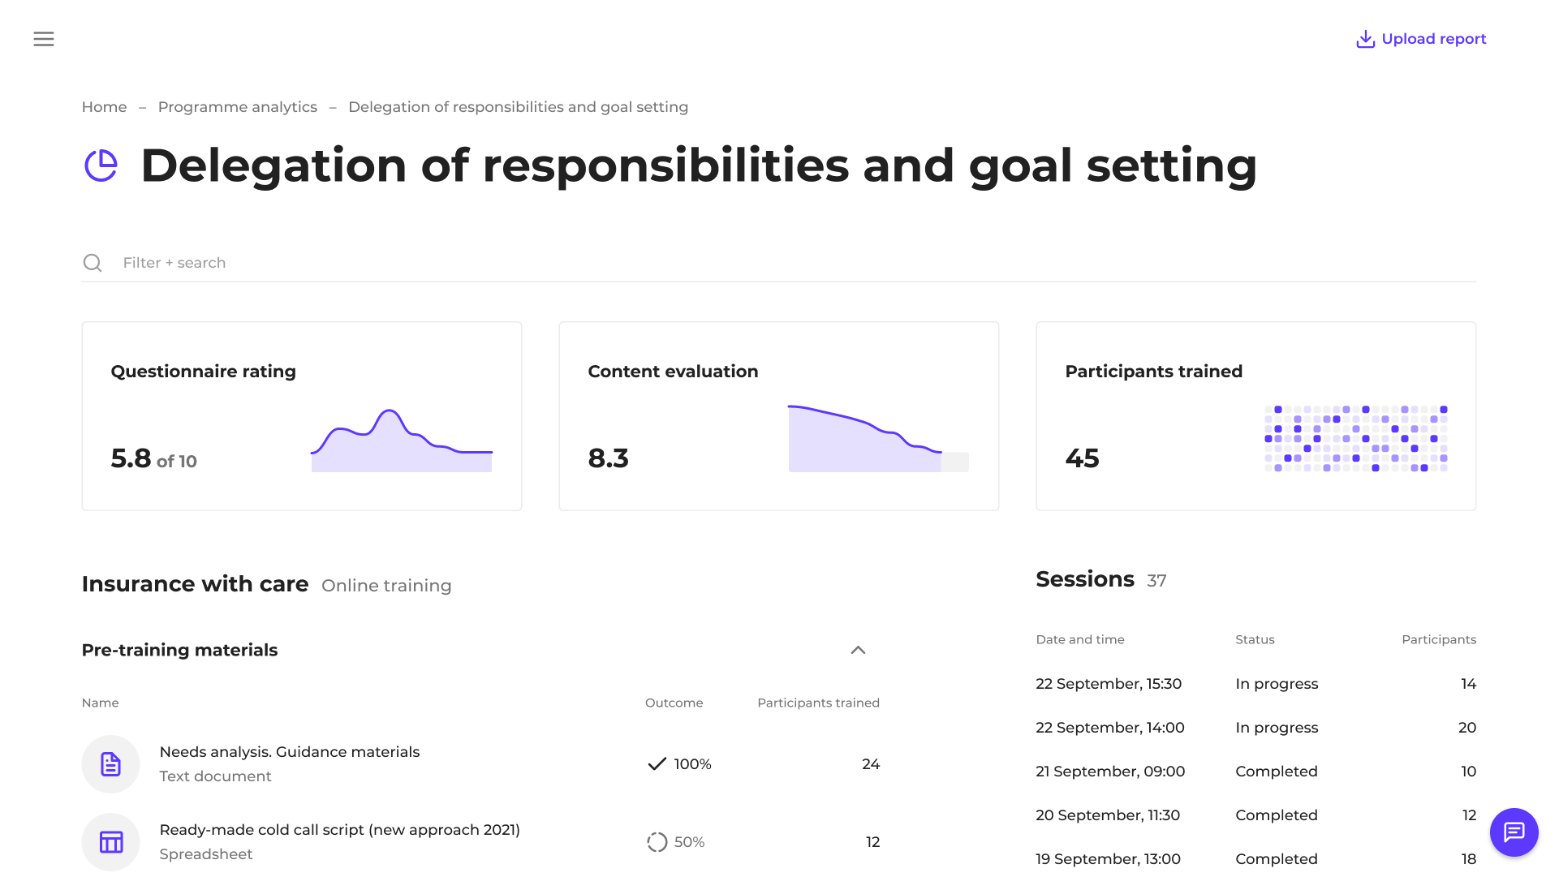This screenshot has width=1559, height=877.
Task: Click the search magnifier icon
Action: click(x=93, y=263)
